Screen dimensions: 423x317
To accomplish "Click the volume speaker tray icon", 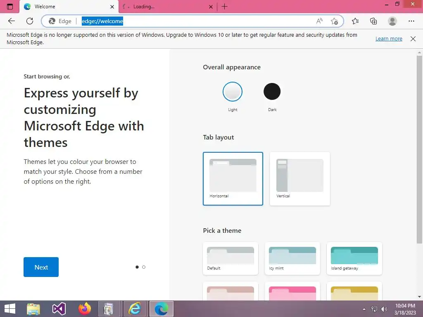I will coord(384,309).
